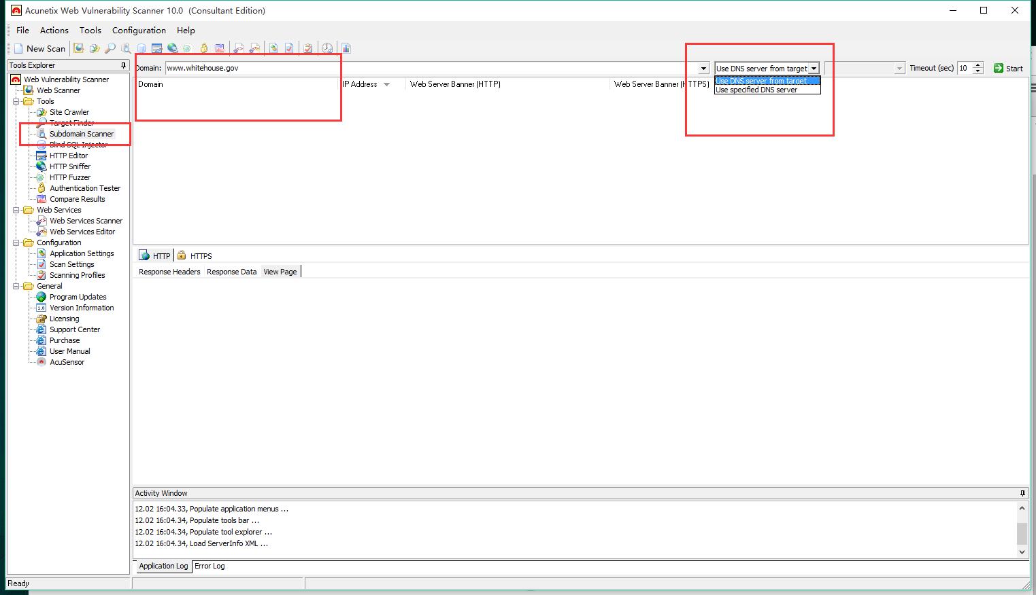Screen dimensions: 1036x595
Task: Toggle the Tools Explorer pin icon
Action: point(123,65)
